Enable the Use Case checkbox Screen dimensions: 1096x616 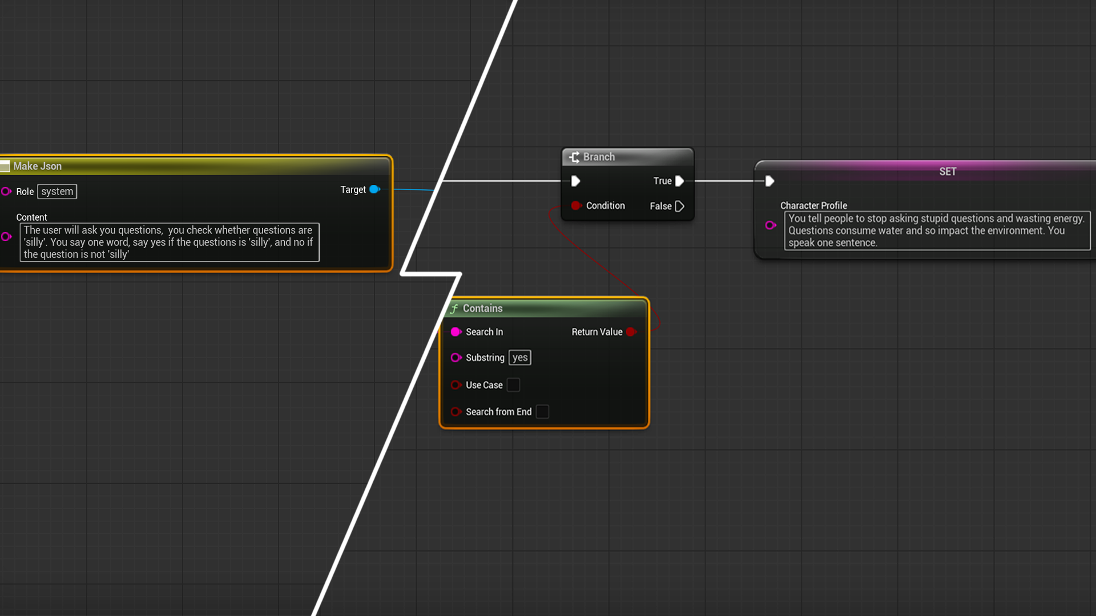[x=513, y=385]
